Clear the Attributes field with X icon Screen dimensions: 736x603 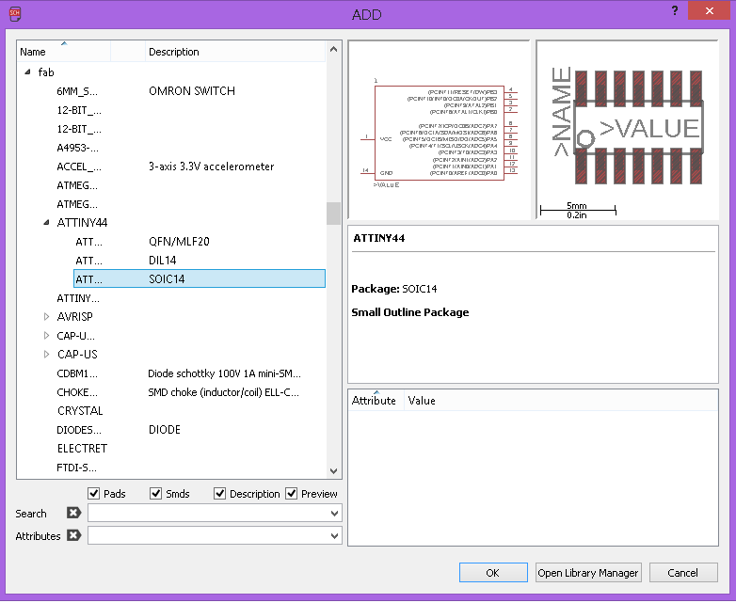click(x=73, y=535)
